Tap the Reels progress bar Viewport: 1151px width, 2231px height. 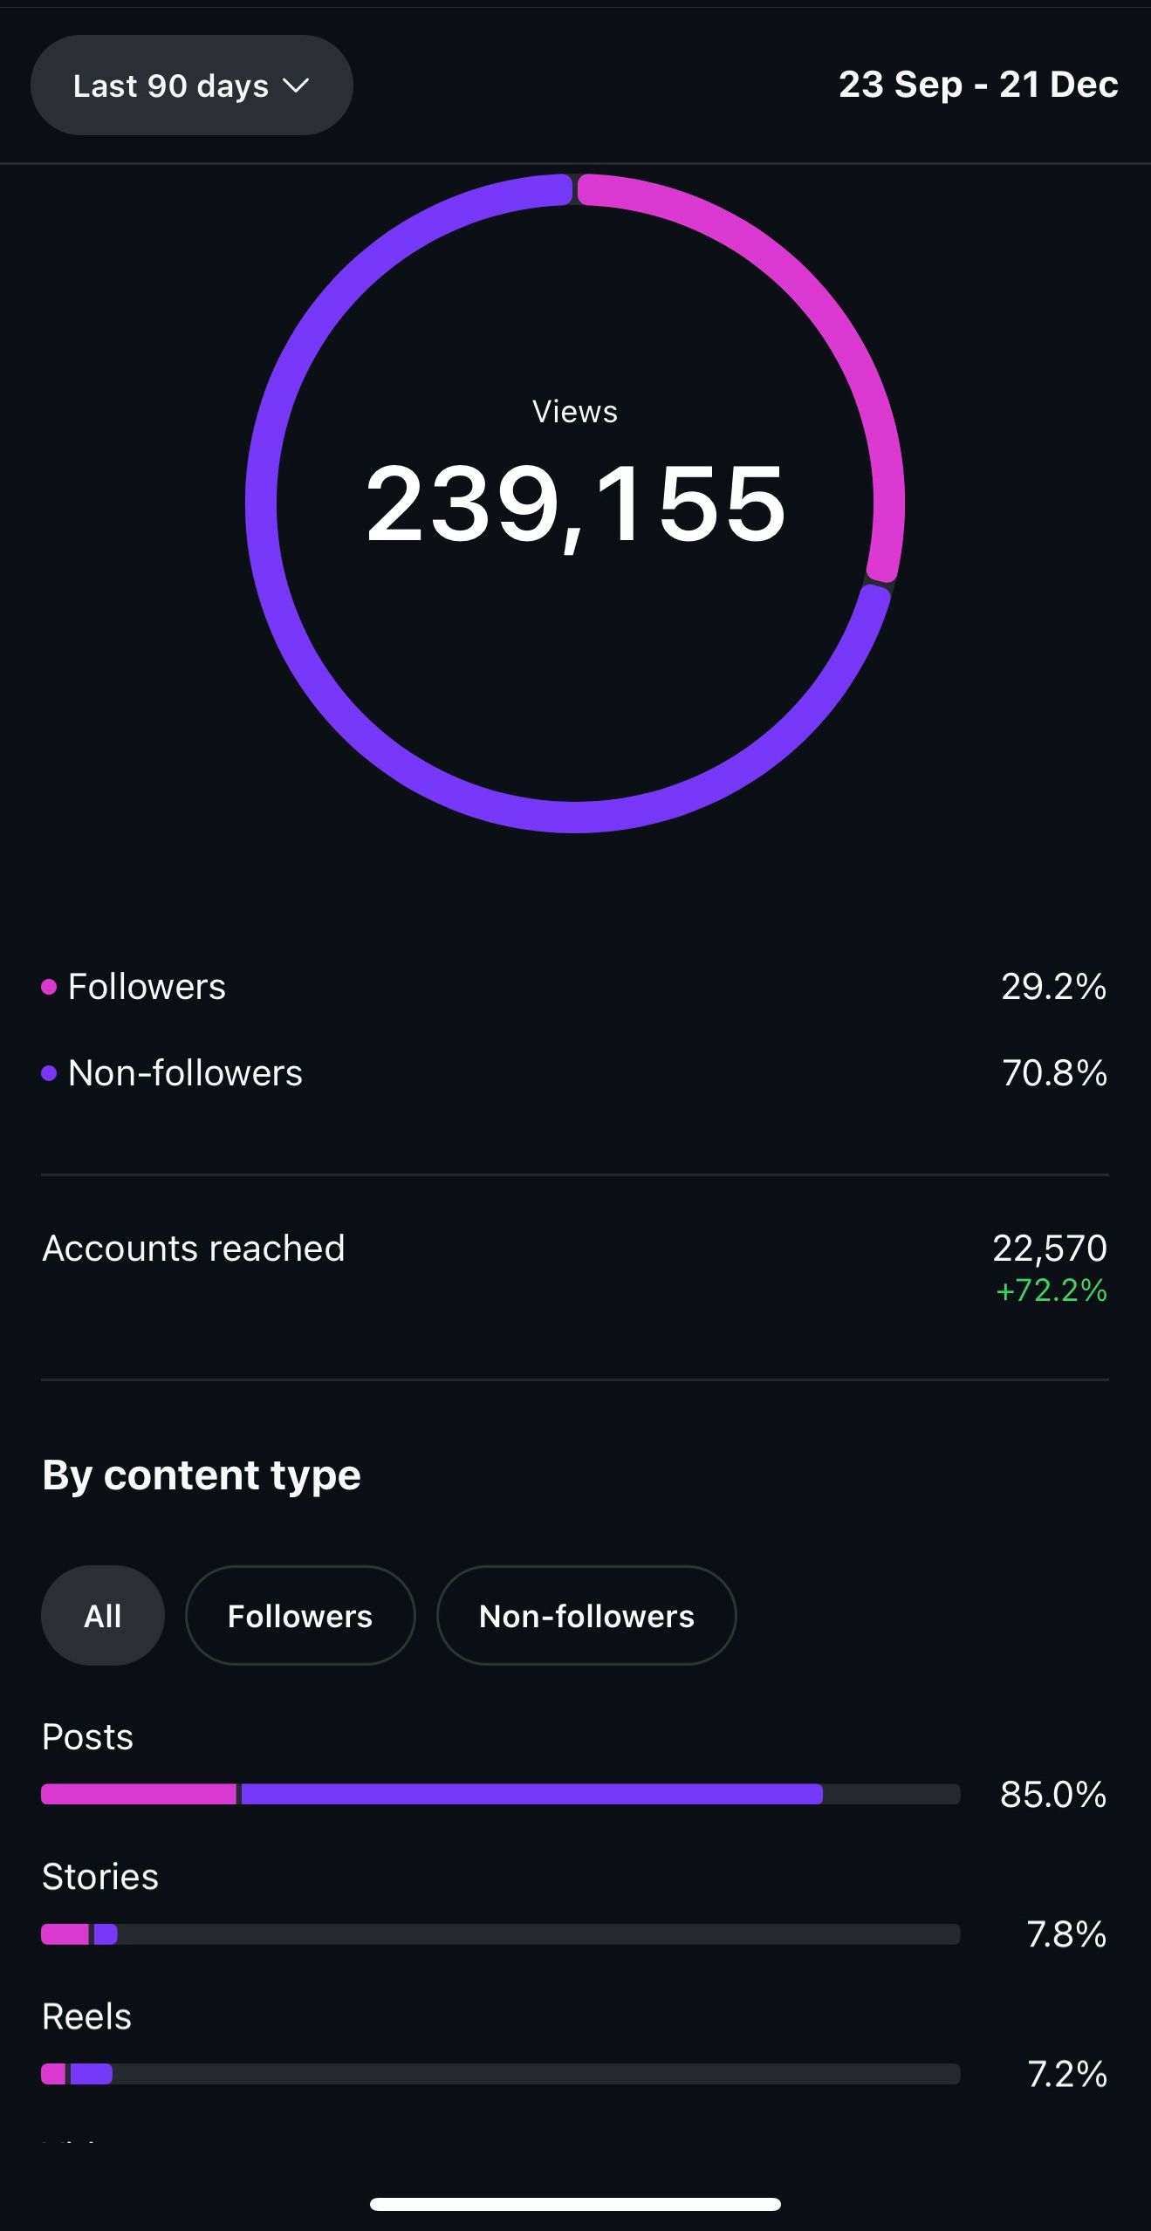point(500,2074)
